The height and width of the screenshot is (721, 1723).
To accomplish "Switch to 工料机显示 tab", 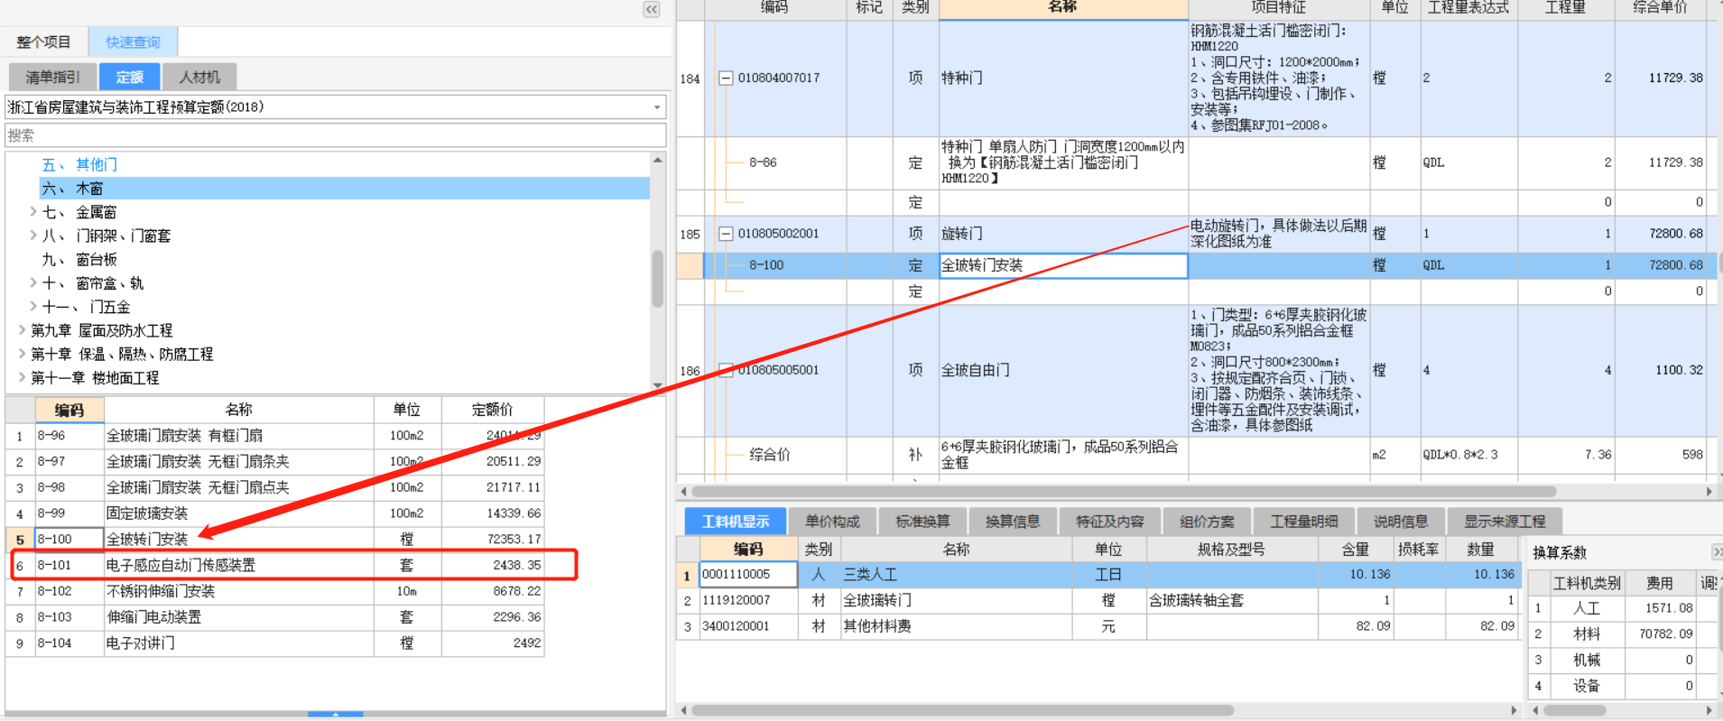I will coord(736,522).
